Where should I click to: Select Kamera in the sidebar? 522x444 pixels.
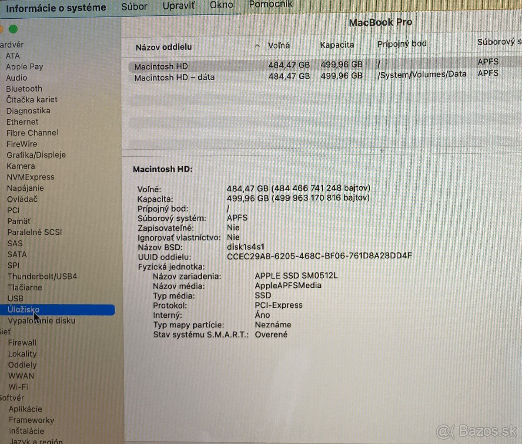tap(20, 166)
